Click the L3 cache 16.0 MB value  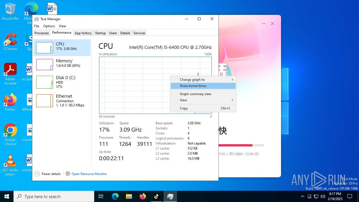point(194,159)
